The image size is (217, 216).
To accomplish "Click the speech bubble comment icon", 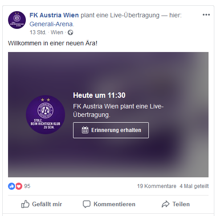I will [x=86, y=204].
